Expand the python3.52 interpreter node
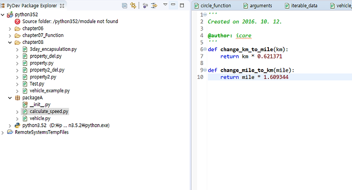Screen dimensions: 352x190 (10, 126)
